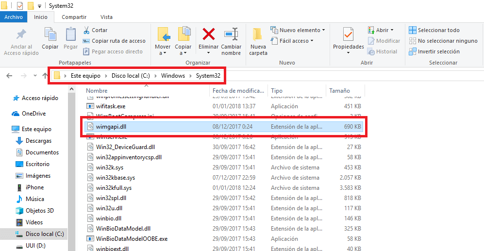Image resolution: width=484 pixels, height=251 pixels.
Task: Open the Nuevo elemento dropdown
Action: tap(298, 30)
